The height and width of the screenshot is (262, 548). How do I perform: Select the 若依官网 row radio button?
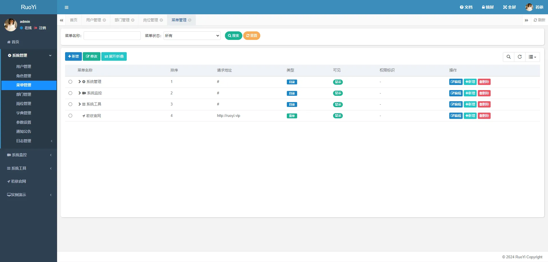tap(70, 116)
